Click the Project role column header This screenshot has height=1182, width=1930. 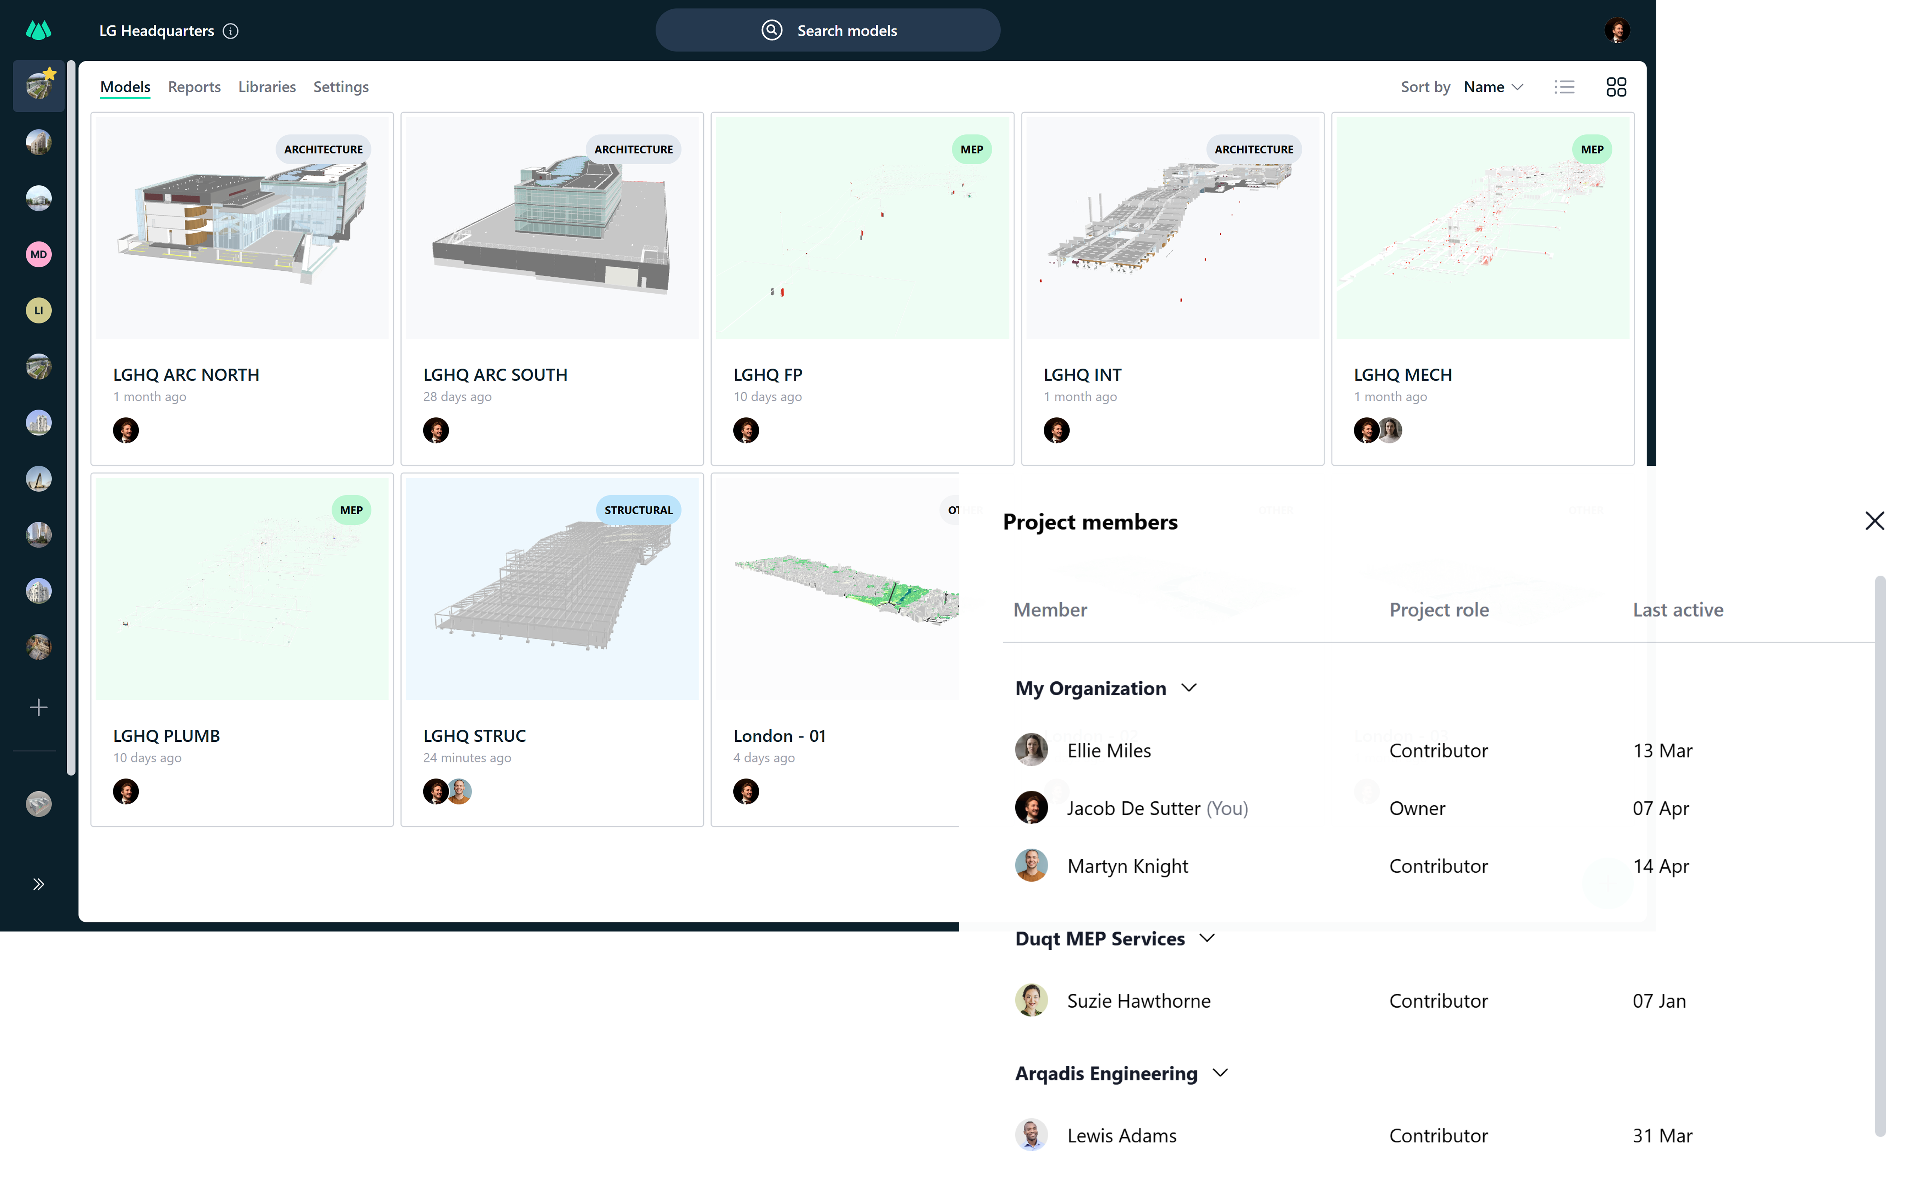[1439, 609]
